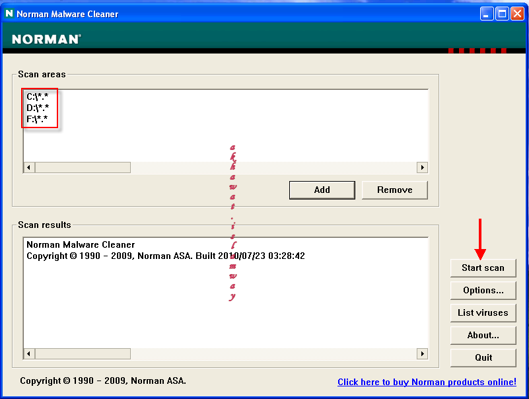Click the Scan areas left scroll arrow
The image size is (529, 399).
[x=29, y=167]
